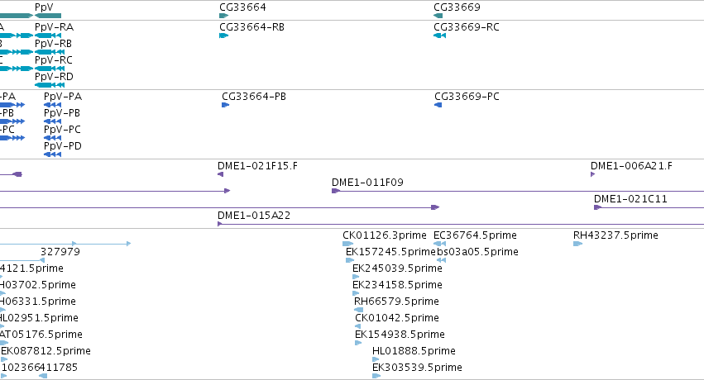This screenshot has width=704, height=380.
Task: Click the CG33664 gene label
Action: (243, 7)
